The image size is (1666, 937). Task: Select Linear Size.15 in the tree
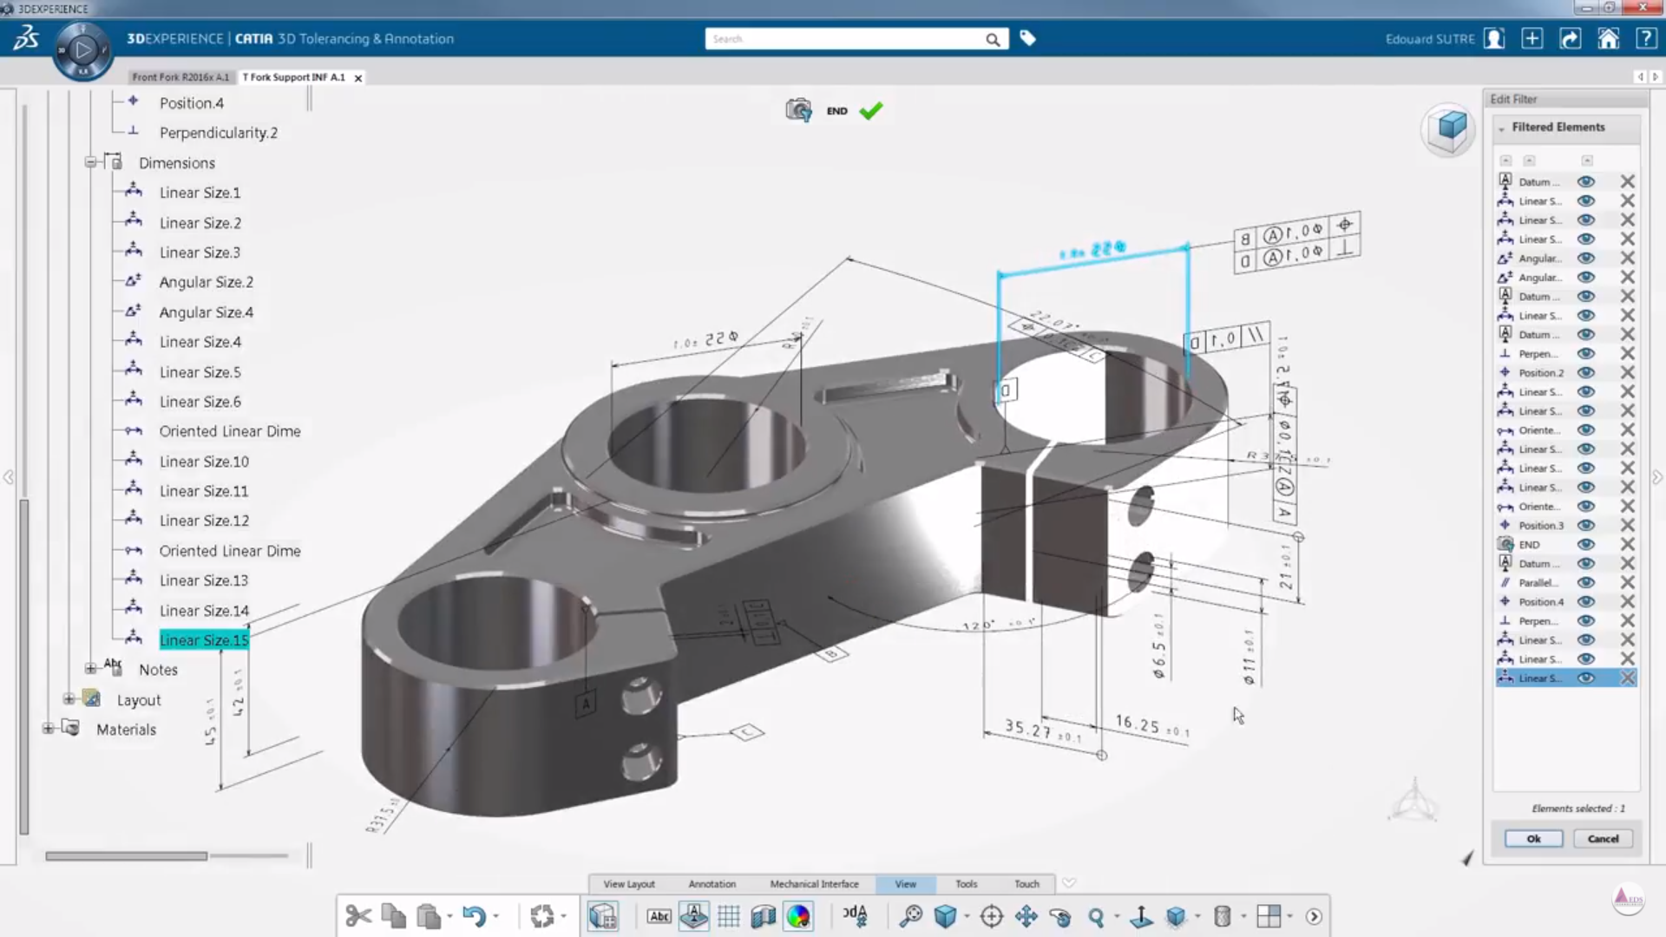click(204, 640)
